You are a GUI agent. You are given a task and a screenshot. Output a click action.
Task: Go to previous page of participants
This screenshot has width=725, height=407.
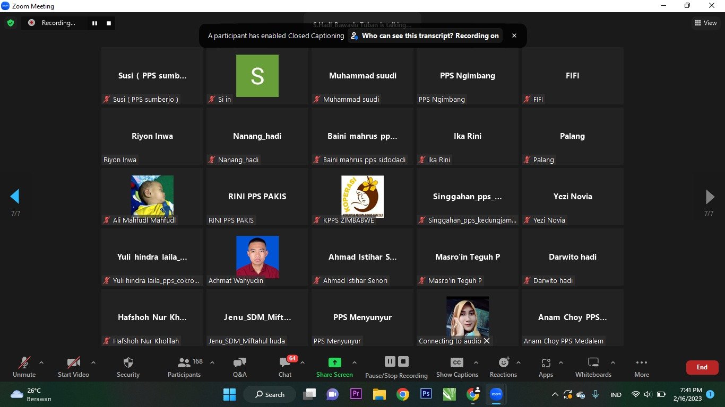point(15,197)
